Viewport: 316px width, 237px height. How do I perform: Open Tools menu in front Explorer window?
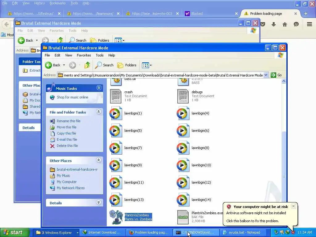pos(100,55)
